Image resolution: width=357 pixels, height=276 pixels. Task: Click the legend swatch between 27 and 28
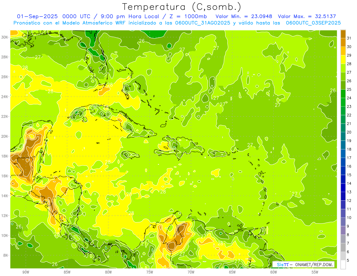click(343, 68)
